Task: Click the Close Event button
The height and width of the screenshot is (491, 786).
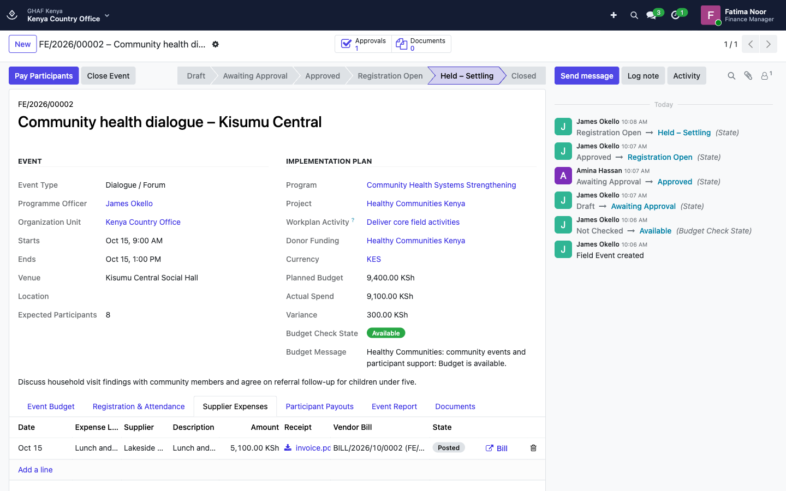Action: [x=108, y=76]
